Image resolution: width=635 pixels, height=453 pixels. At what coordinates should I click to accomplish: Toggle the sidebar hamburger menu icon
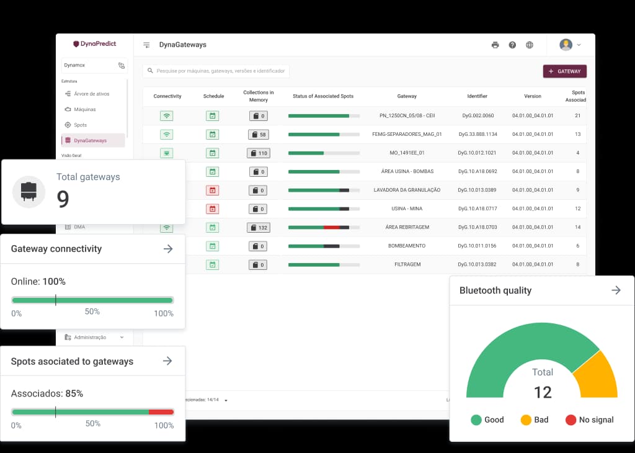146,45
